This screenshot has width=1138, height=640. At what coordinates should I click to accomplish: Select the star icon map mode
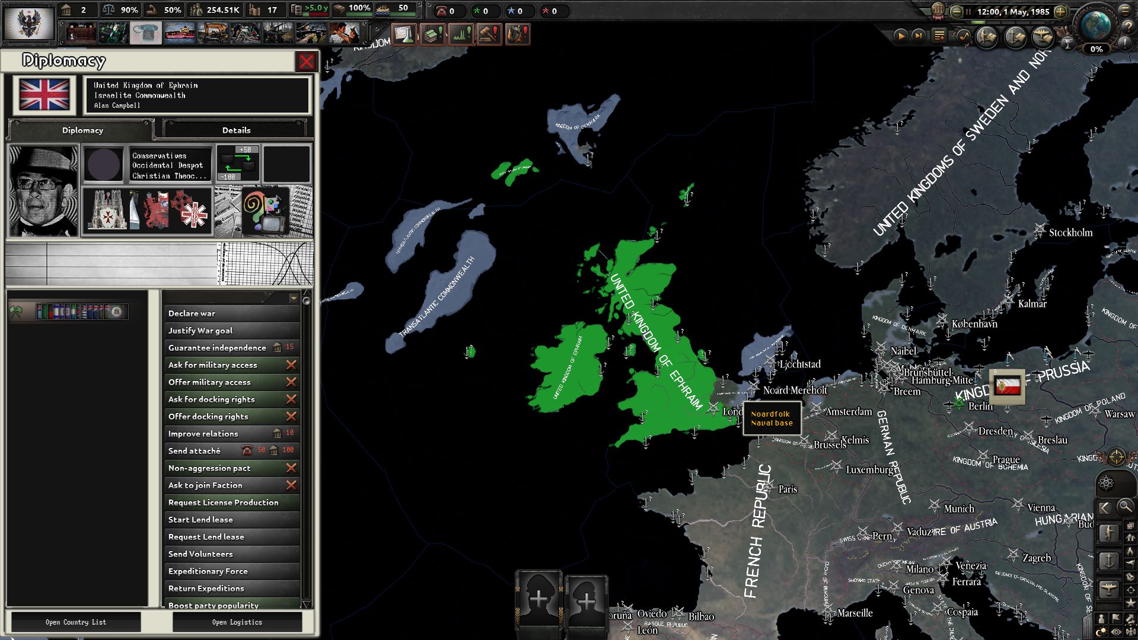tap(1130, 603)
